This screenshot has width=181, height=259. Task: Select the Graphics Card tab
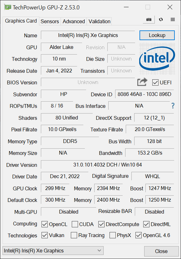21,21
